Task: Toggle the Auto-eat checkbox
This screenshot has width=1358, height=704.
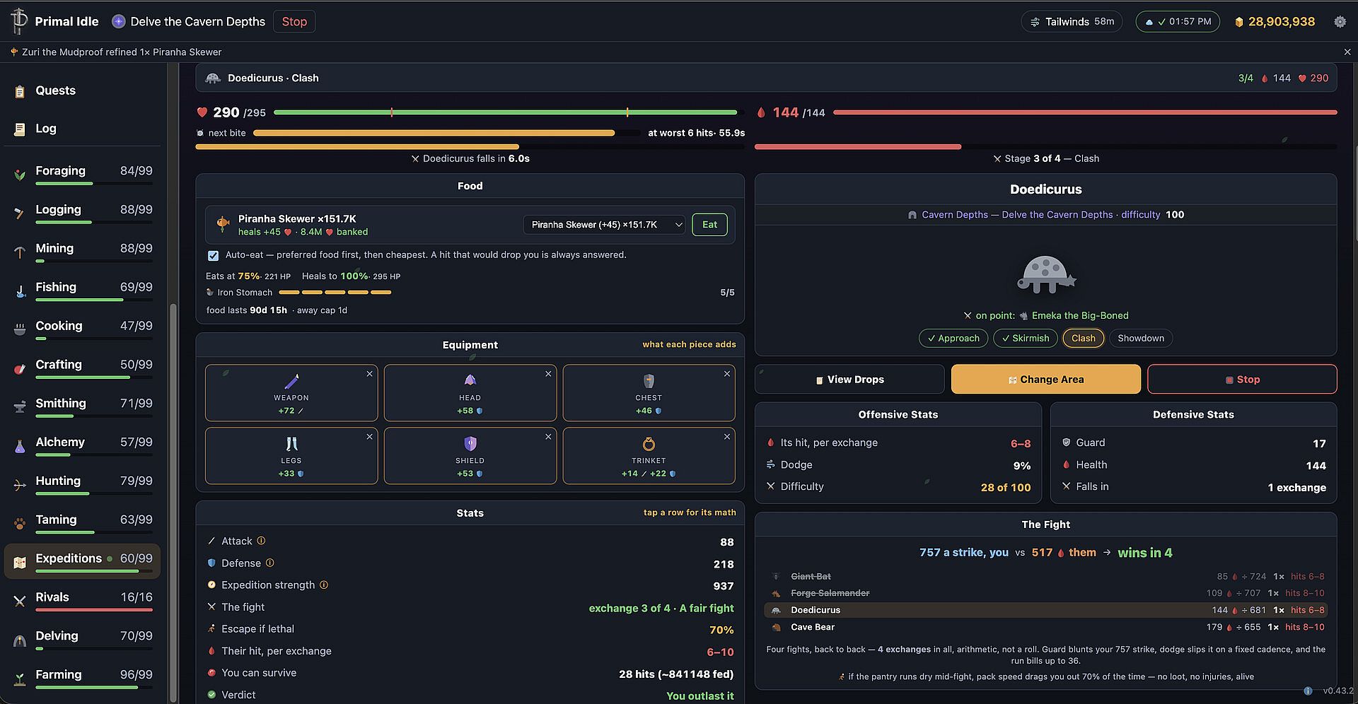Action: (x=213, y=255)
